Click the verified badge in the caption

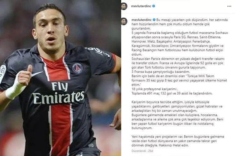point(154,20)
